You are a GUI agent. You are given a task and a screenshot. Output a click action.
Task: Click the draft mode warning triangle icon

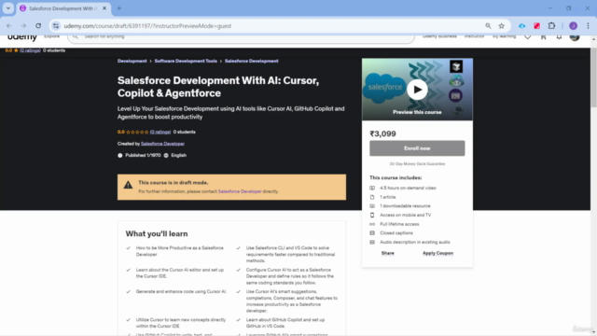[128, 185]
